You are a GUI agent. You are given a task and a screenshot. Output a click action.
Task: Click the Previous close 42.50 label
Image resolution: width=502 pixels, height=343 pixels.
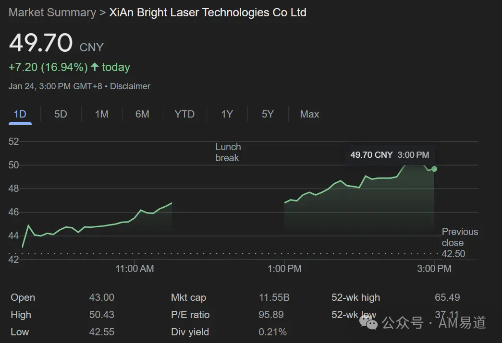coord(460,243)
